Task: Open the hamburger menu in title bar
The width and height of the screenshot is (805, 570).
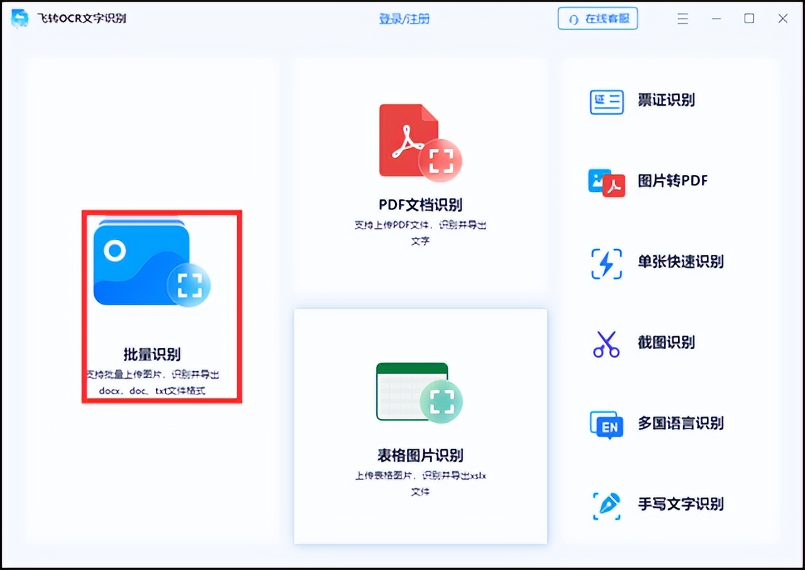Action: [682, 18]
